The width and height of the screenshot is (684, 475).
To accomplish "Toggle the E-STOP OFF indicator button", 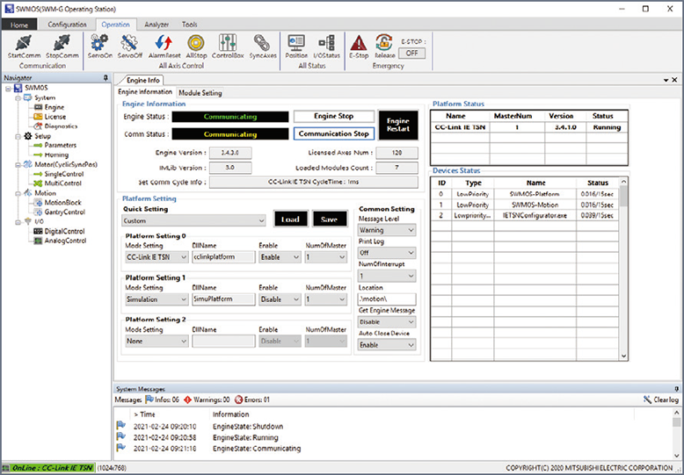I will pyautogui.click(x=411, y=54).
